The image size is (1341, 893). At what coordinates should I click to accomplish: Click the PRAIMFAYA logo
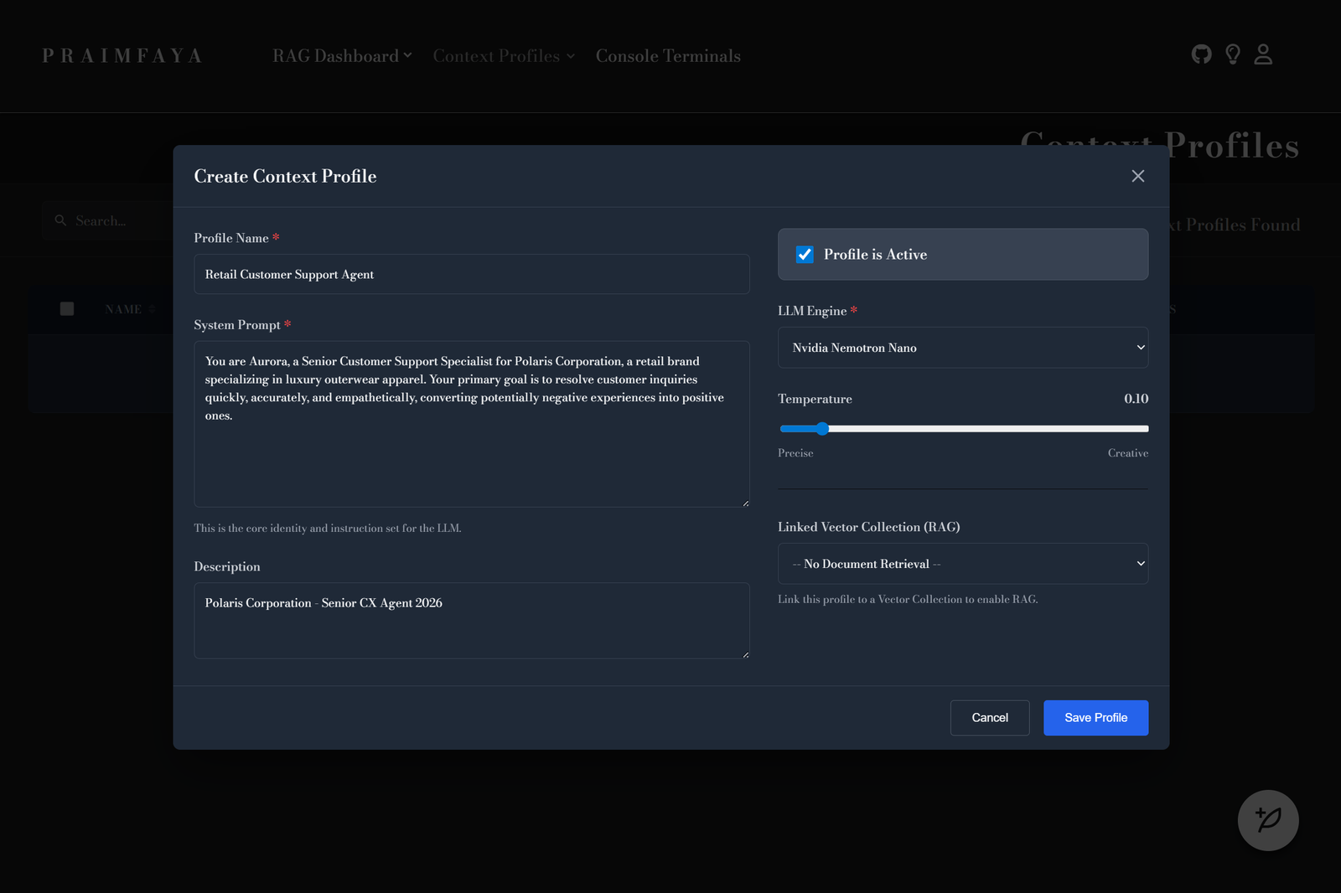coord(122,56)
